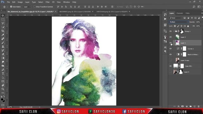Viewport: 203px width, 114px height.
Task: Toggle visibility of Layer 1
Action: 171,43
